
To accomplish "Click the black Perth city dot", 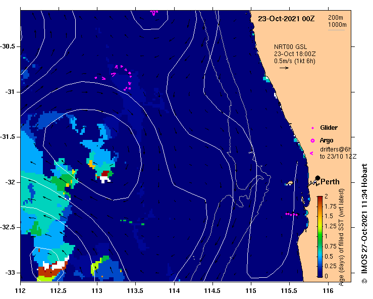I will [317, 178].
